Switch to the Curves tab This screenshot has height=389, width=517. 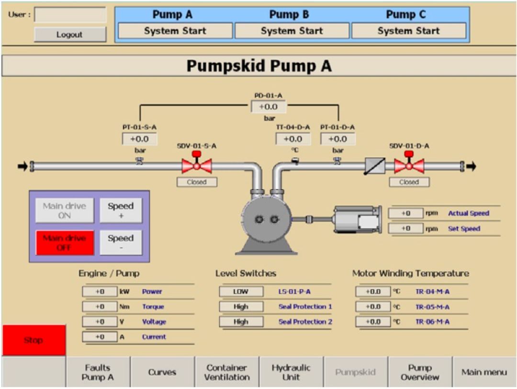click(162, 372)
